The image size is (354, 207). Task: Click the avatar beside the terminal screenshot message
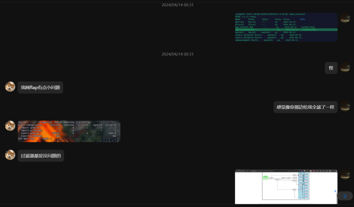pos(345,18)
